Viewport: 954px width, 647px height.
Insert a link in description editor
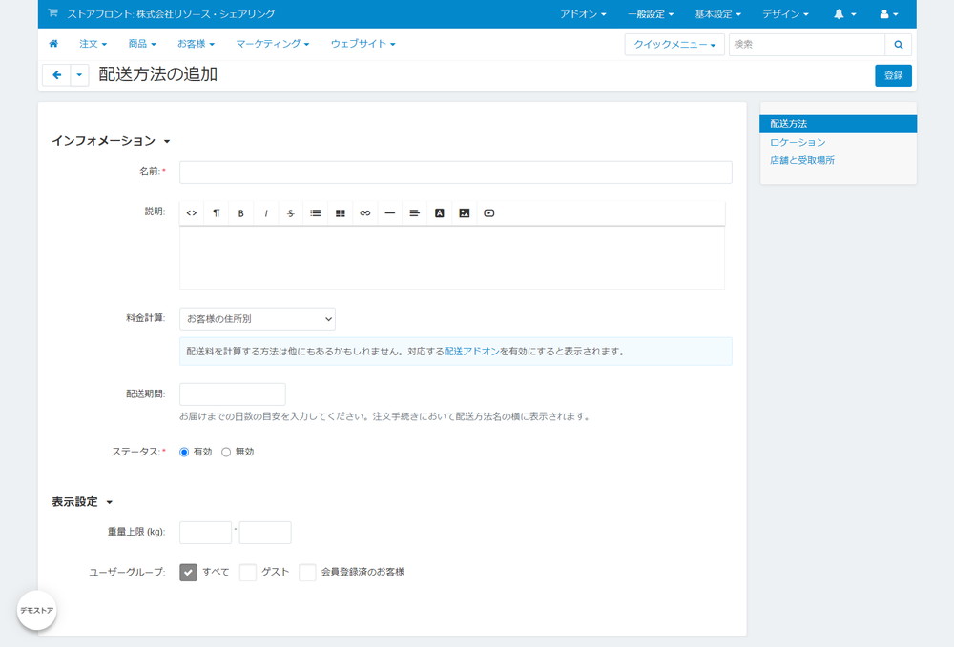365,213
